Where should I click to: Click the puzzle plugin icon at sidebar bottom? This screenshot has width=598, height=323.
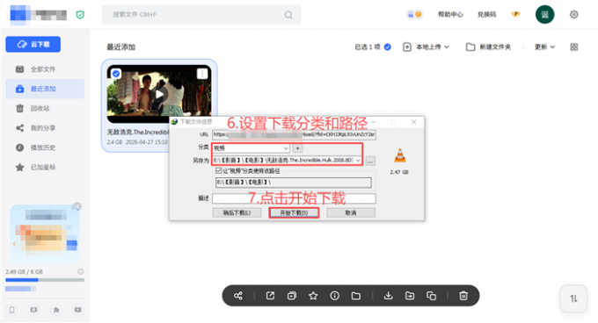pos(56,310)
